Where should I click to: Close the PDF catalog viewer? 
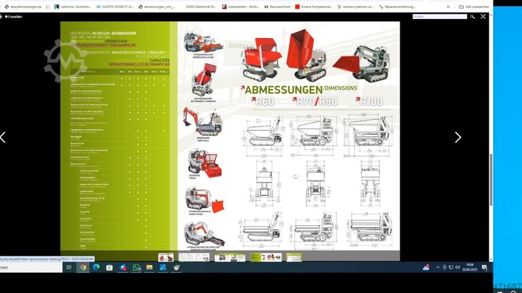(483, 16)
